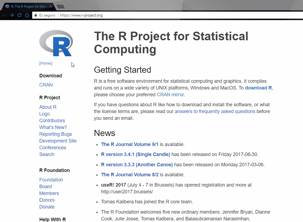This screenshot has width=303, height=222.
Task: Click 'Tomas Kalibera has joined' news item
Action: (147, 202)
